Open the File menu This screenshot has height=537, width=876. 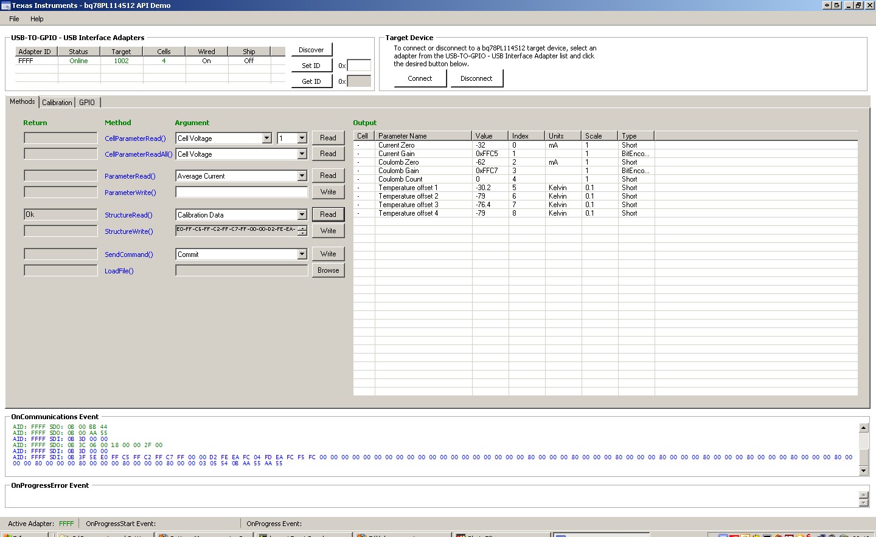14,19
